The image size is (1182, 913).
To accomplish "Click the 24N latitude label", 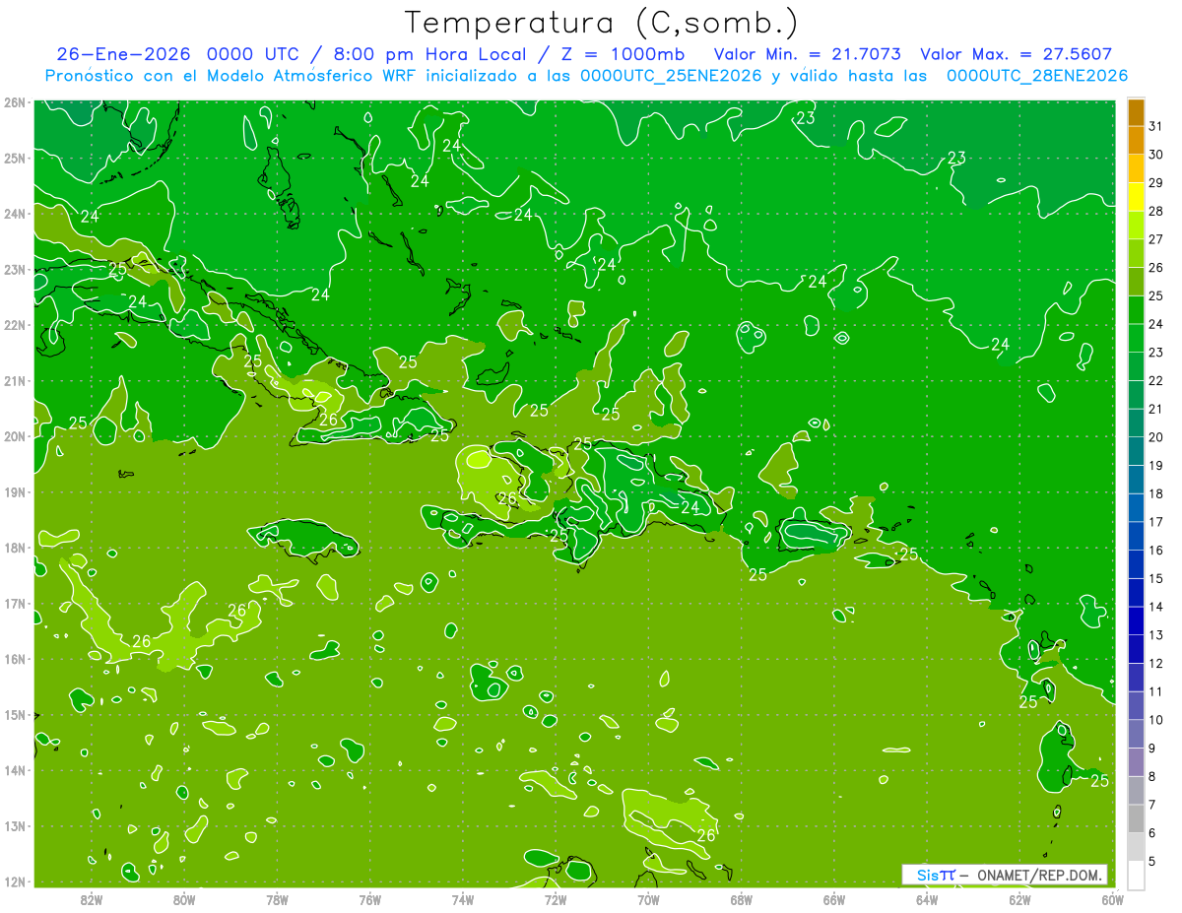I will [x=14, y=214].
